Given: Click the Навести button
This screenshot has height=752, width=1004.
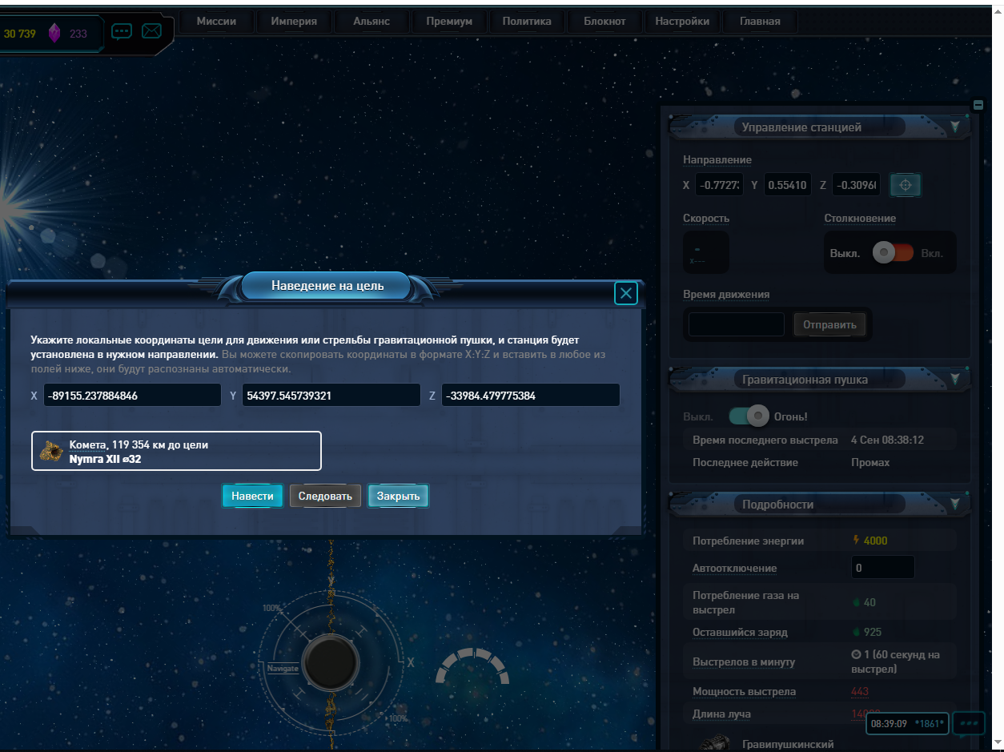Looking at the screenshot, I should pyautogui.click(x=252, y=496).
